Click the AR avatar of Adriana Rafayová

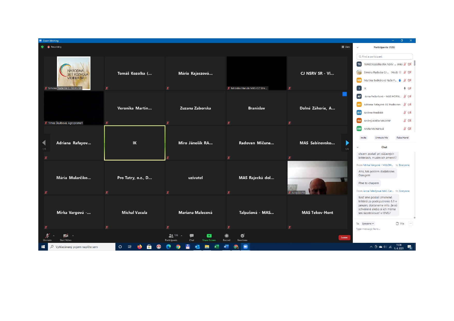coord(359,105)
